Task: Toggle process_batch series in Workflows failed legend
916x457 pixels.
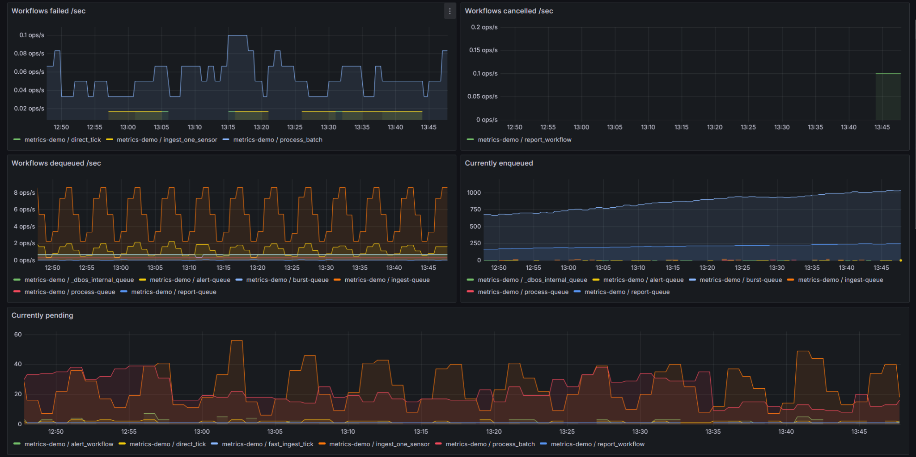Action: pyautogui.click(x=278, y=140)
